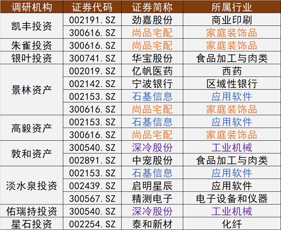Click 石基信息 in the 淡水泉投资 group
Viewport: 281px width, 230px height.
(x=152, y=173)
